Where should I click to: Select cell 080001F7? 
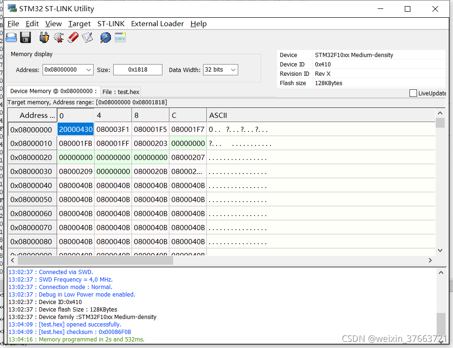point(188,130)
